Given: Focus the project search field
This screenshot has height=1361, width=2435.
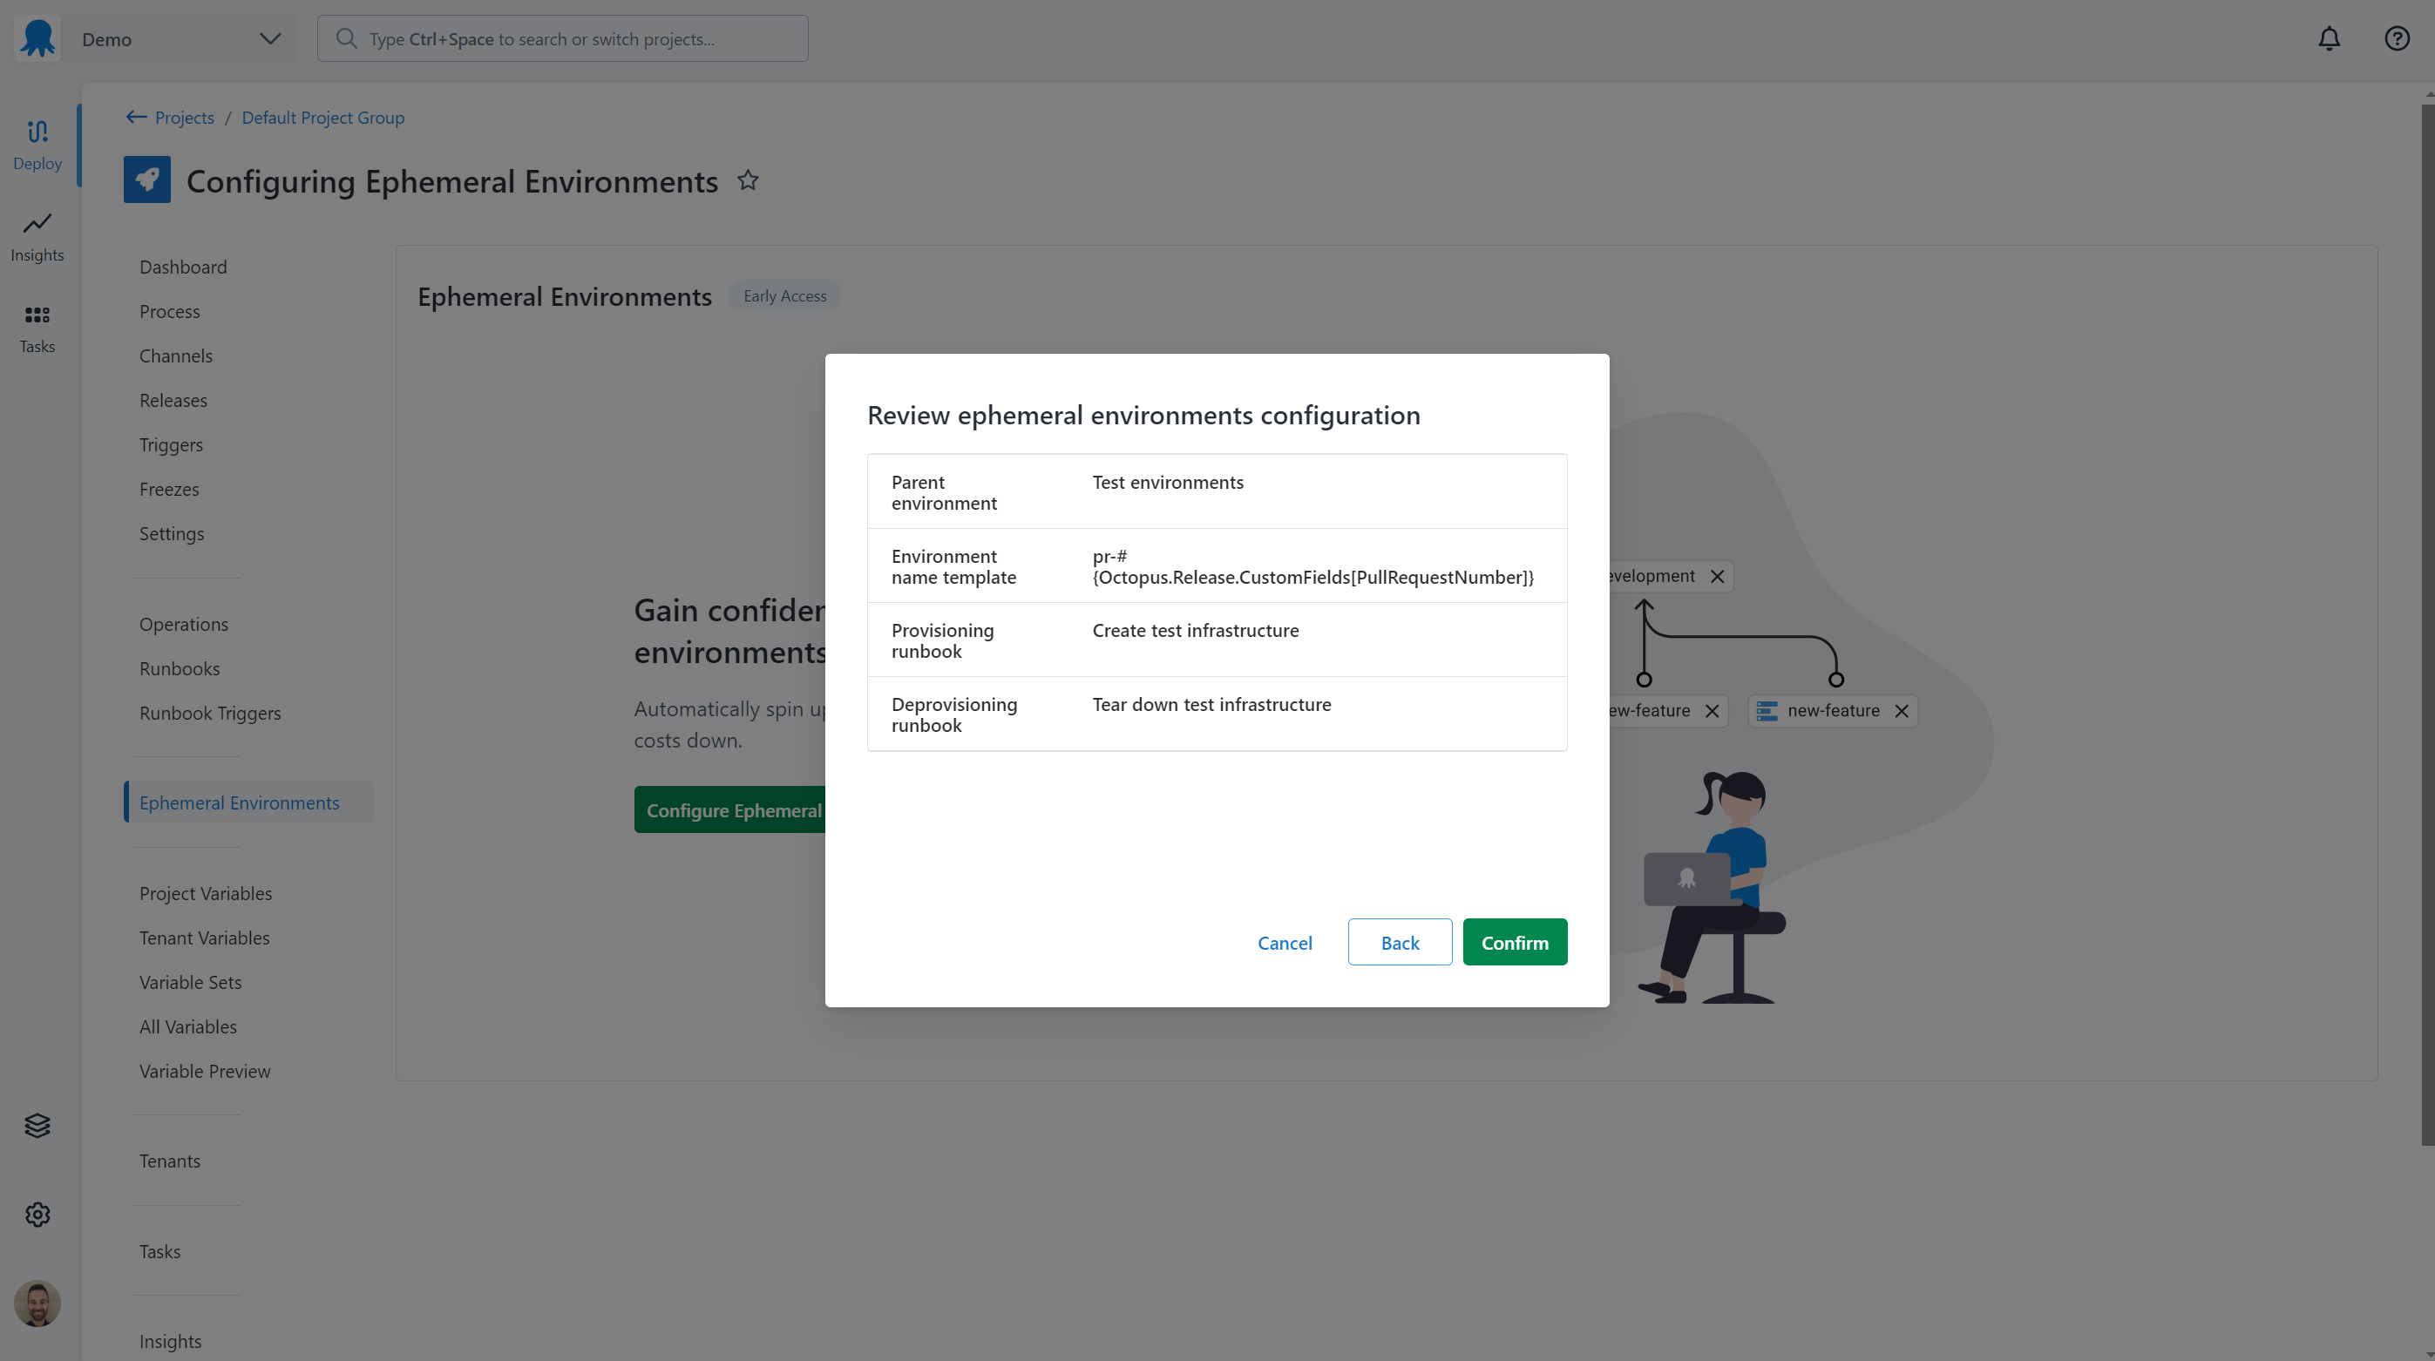Looking at the screenshot, I should [562, 38].
